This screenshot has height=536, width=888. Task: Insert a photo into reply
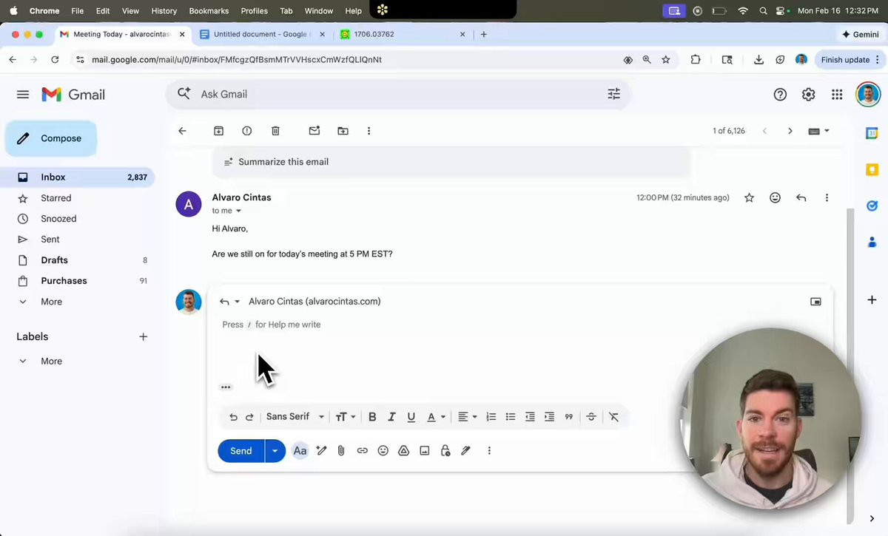click(424, 451)
